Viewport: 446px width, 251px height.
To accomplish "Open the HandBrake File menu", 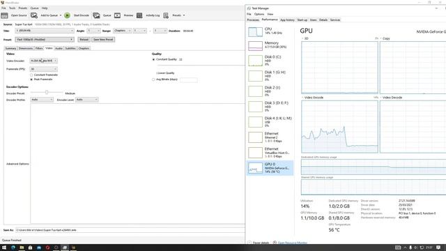I will 3,8.
